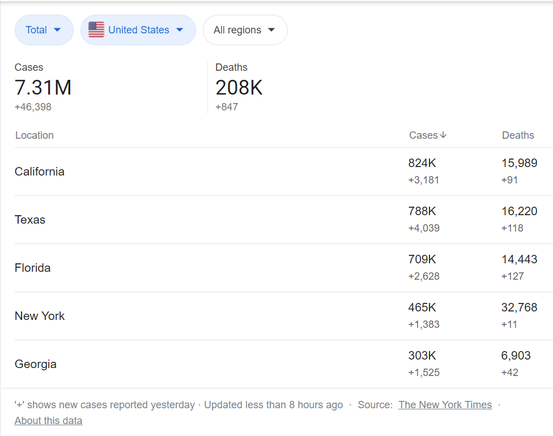
Task: Click the sort arrow next to Cases
Action: 443,135
